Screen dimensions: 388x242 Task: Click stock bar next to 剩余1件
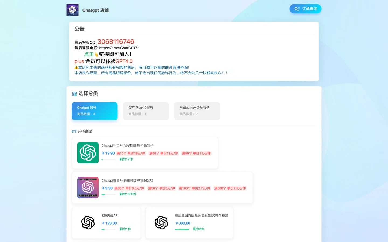pos(109,229)
